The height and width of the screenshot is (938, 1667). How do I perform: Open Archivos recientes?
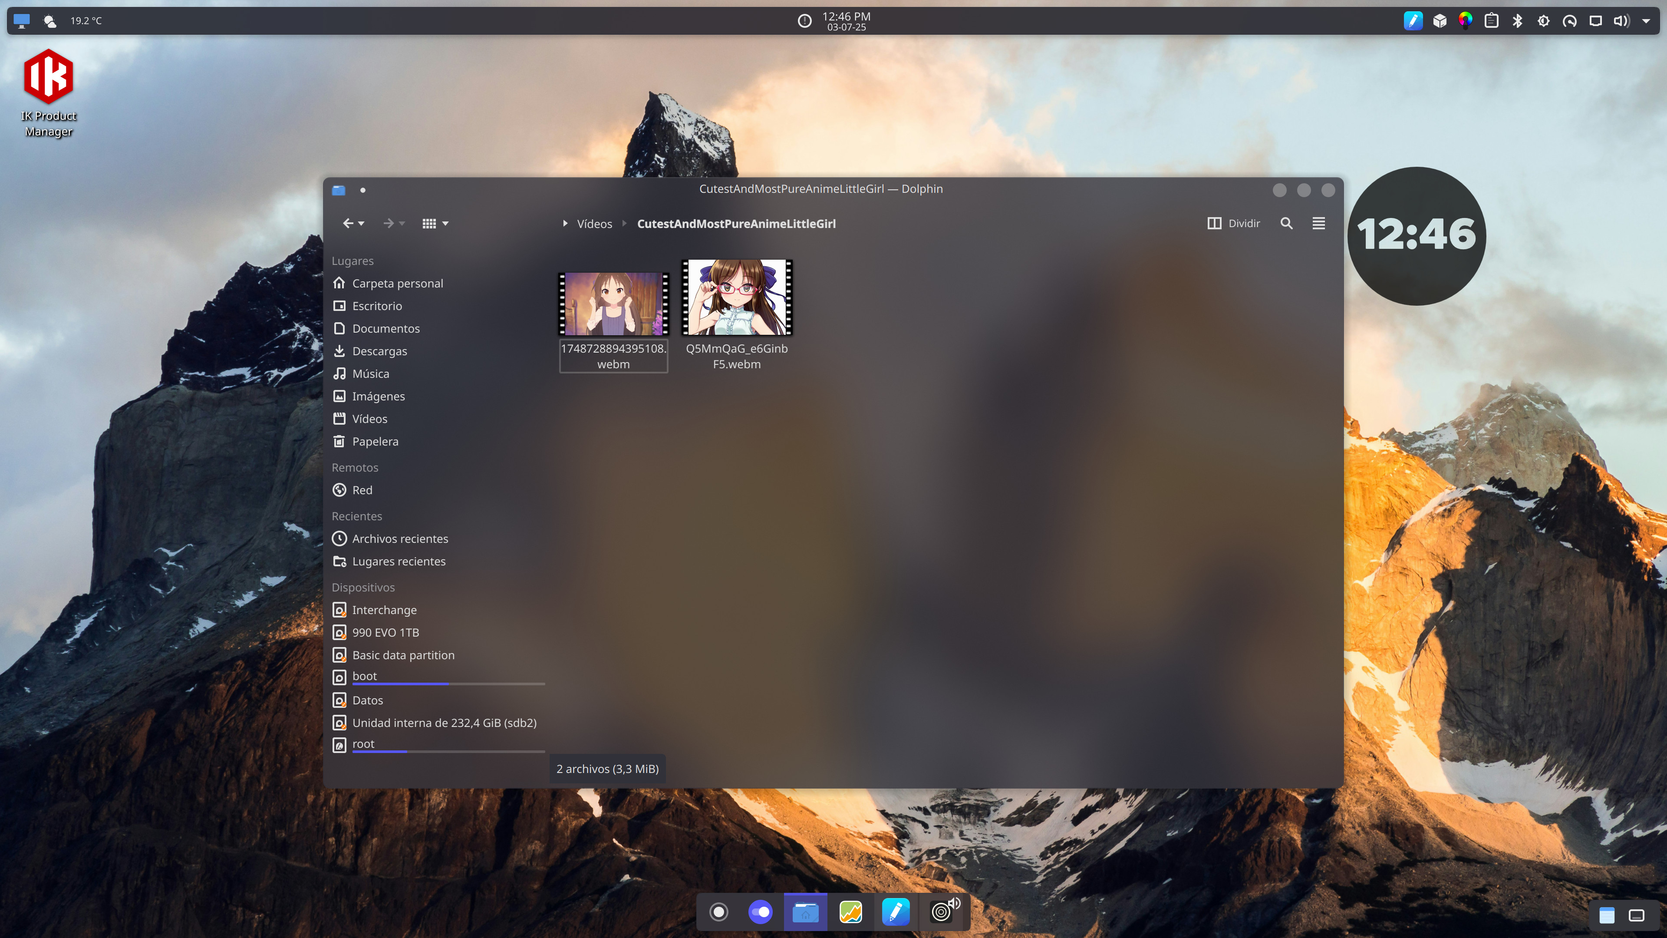pyautogui.click(x=438, y=538)
